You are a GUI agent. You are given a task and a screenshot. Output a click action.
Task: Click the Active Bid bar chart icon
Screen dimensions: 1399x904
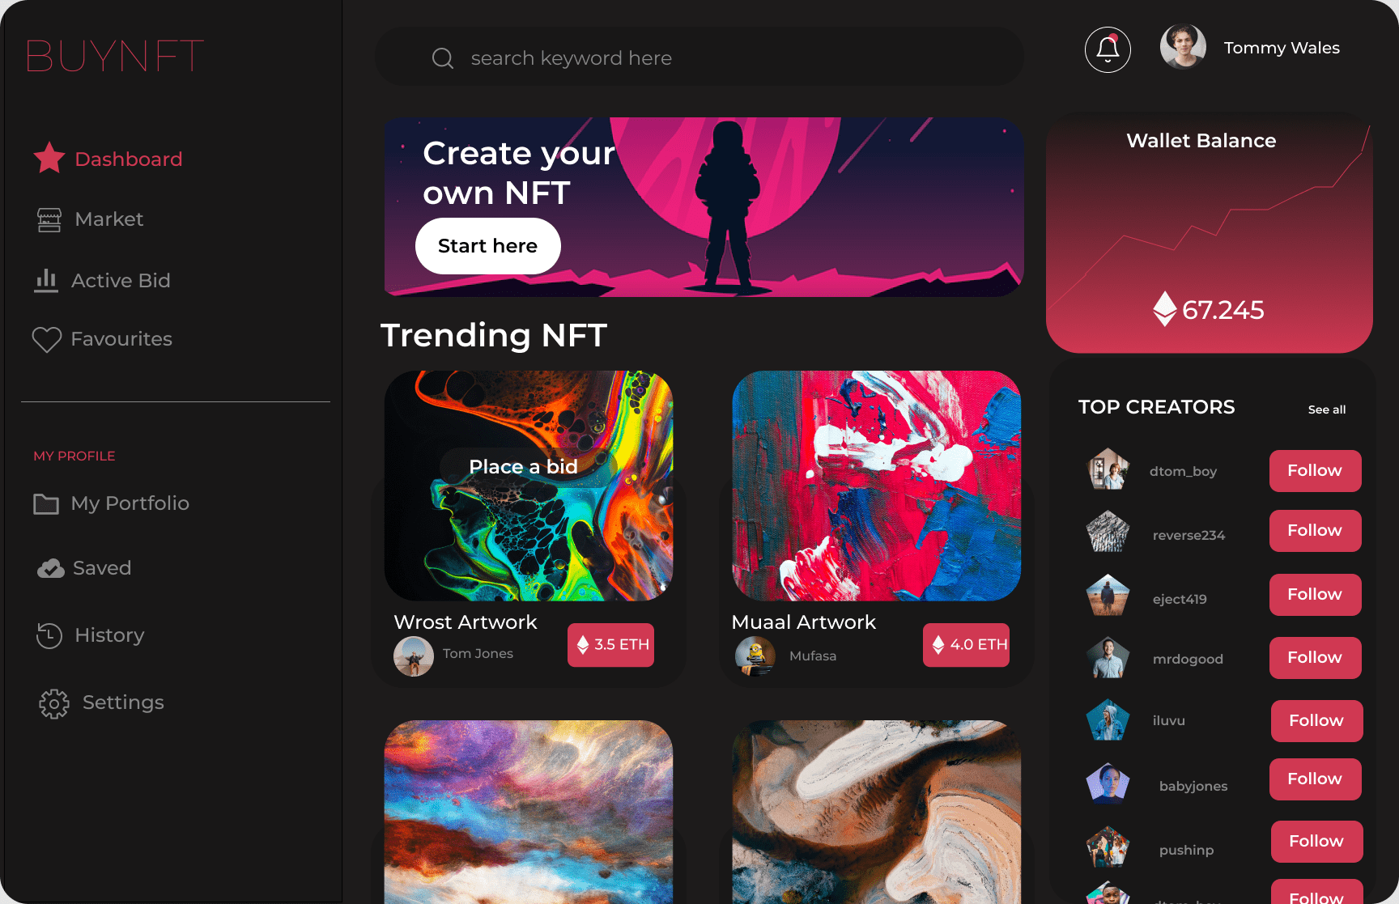[46, 280]
